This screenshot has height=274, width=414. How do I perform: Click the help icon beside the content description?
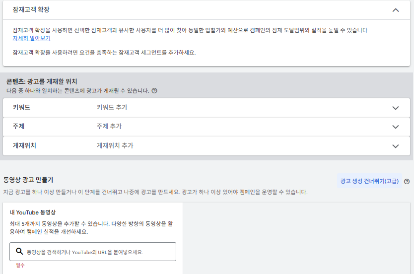coord(154,91)
